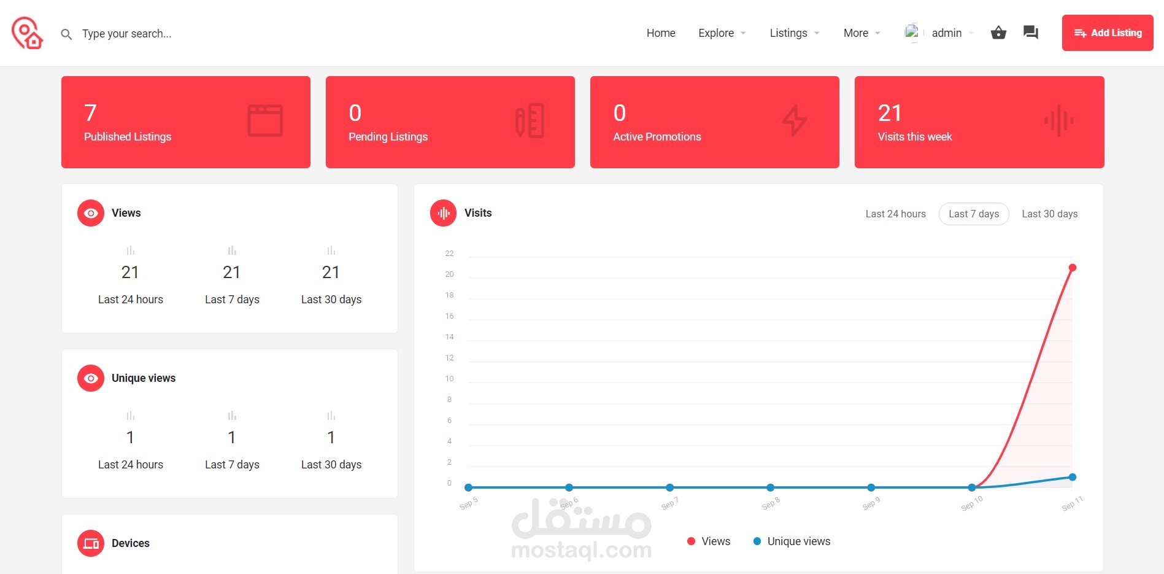The image size is (1164, 574).
Task: Click the Devices panel icon
Action: (91, 543)
